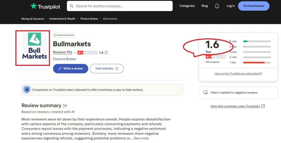
Task: Click the TrustScore info icon
Action: (106, 52)
